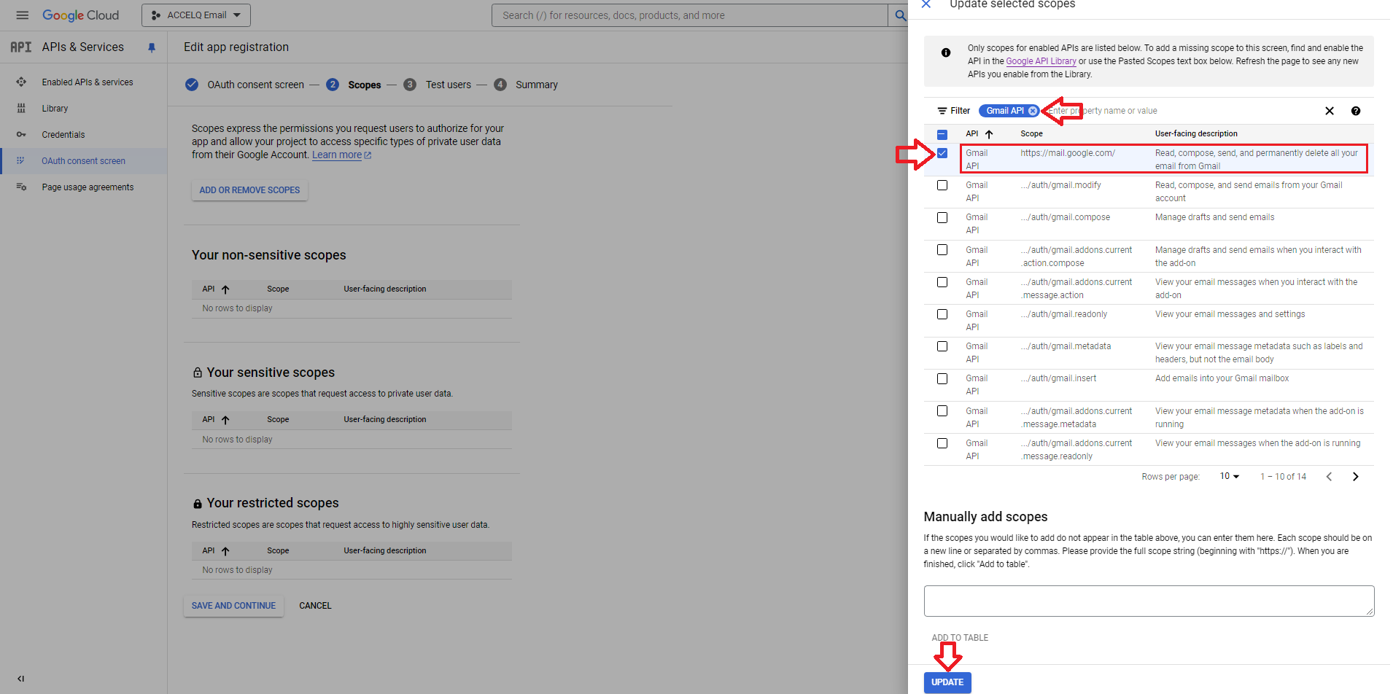The image size is (1393, 694).
Task: Go to Credentials page
Action: [63, 135]
